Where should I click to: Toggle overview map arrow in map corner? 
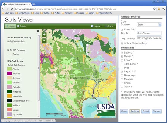114,30
